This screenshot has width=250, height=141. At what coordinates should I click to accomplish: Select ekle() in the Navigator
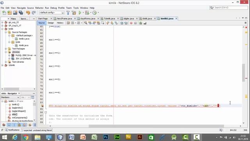point(14,114)
